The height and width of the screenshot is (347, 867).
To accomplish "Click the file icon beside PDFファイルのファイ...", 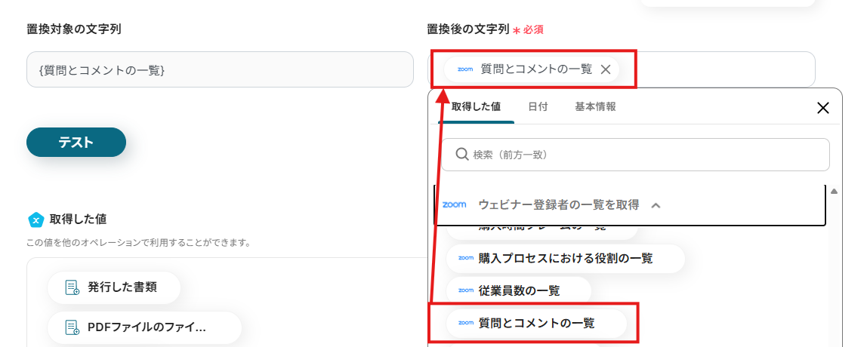I will coord(72,327).
